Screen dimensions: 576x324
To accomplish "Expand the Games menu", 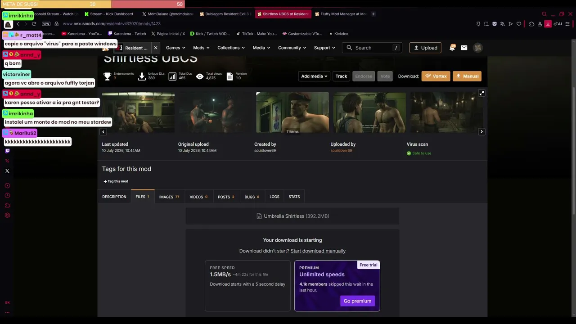I will click(x=175, y=48).
